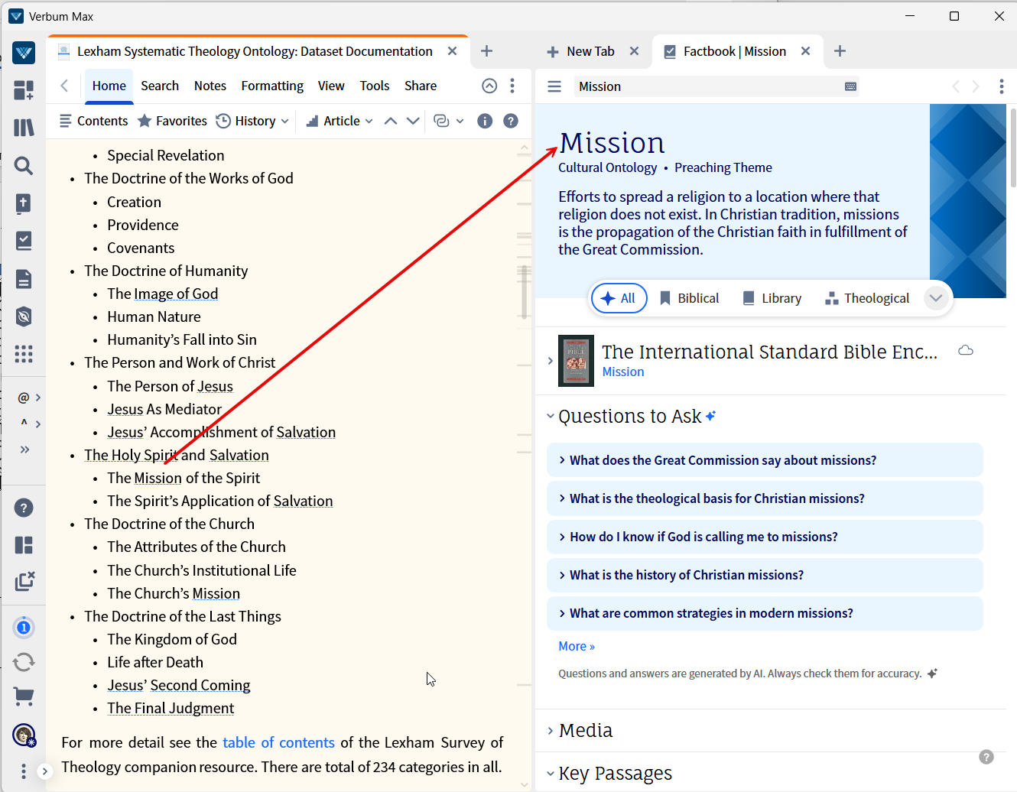Collapse the Key Passages section
The image size is (1017, 792).
[x=551, y=774]
